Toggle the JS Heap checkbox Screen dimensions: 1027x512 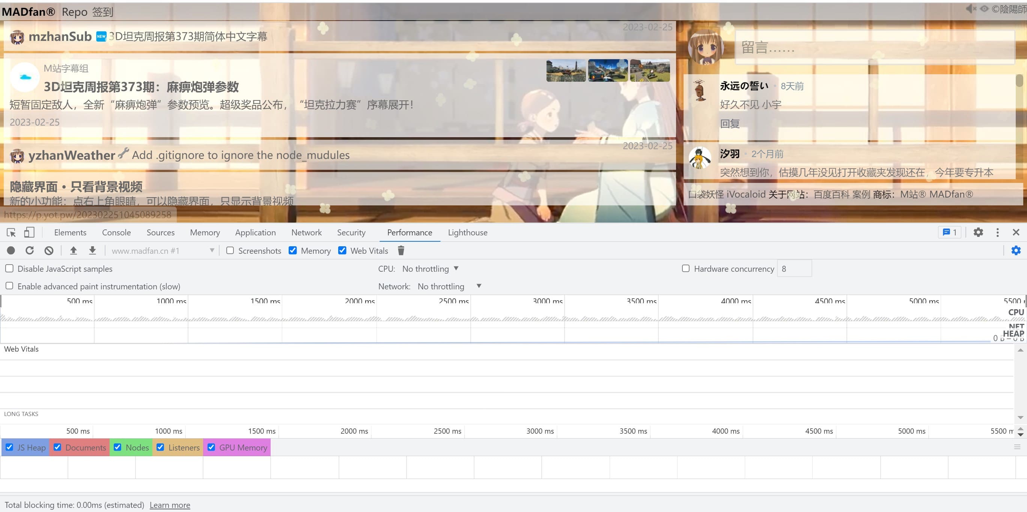click(9, 447)
